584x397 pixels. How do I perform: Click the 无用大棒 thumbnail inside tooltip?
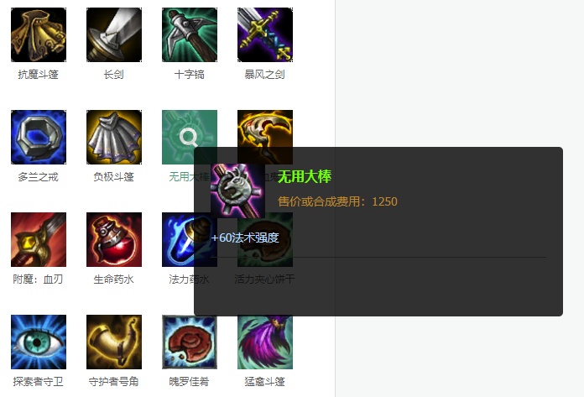coord(237,191)
